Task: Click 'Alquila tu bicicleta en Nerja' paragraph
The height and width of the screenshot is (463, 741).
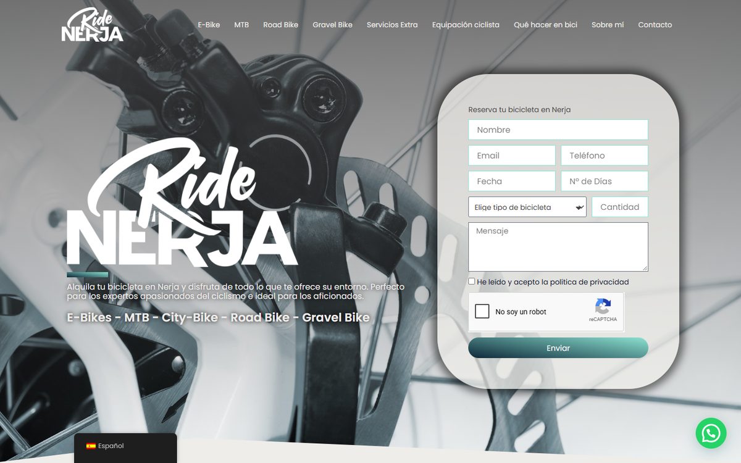Action: point(236,291)
